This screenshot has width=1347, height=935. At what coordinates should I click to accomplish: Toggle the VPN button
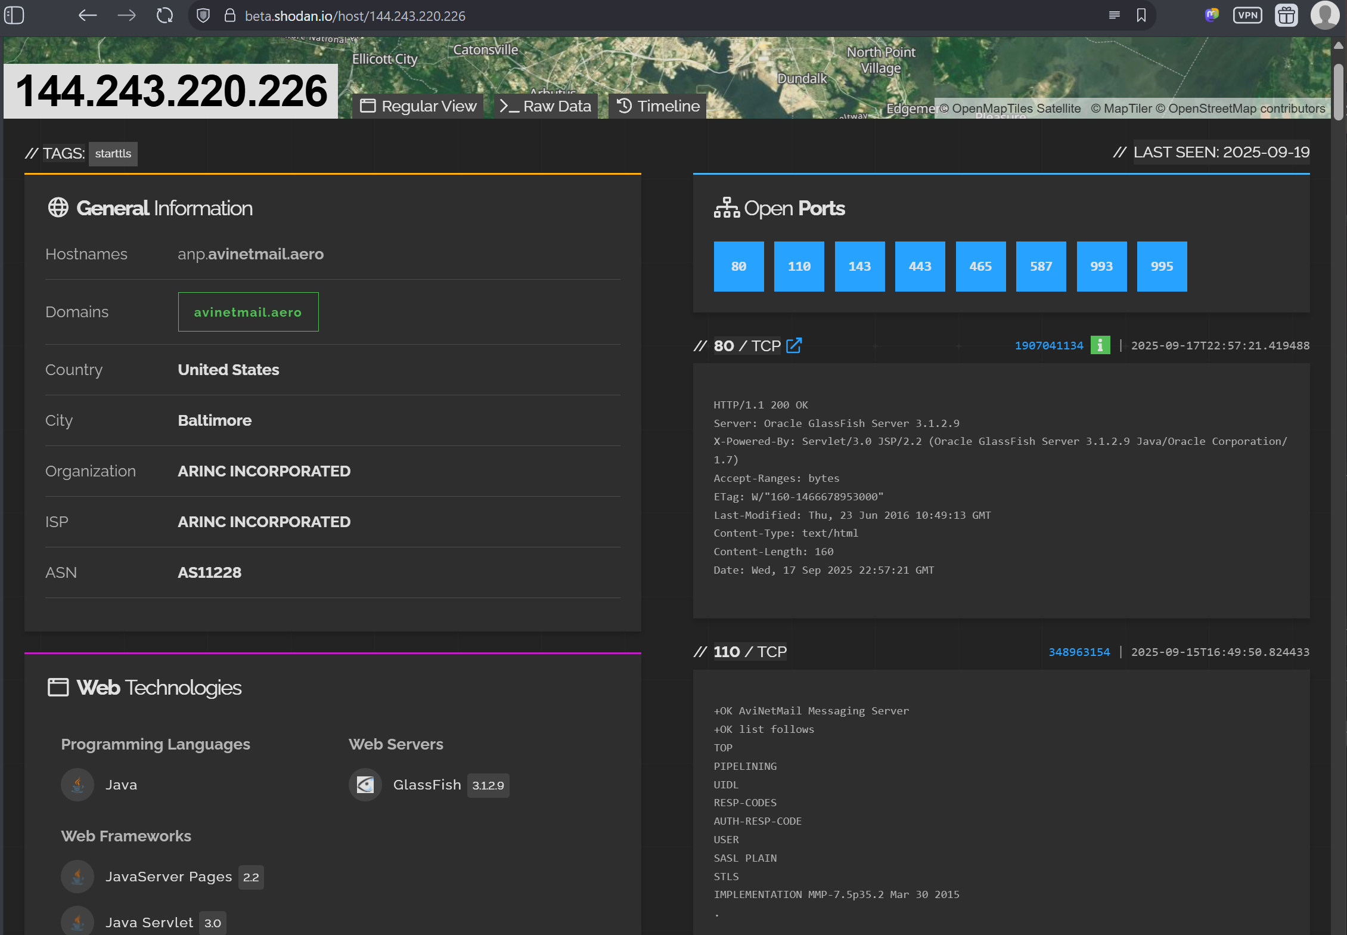click(x=1247, y=16)
